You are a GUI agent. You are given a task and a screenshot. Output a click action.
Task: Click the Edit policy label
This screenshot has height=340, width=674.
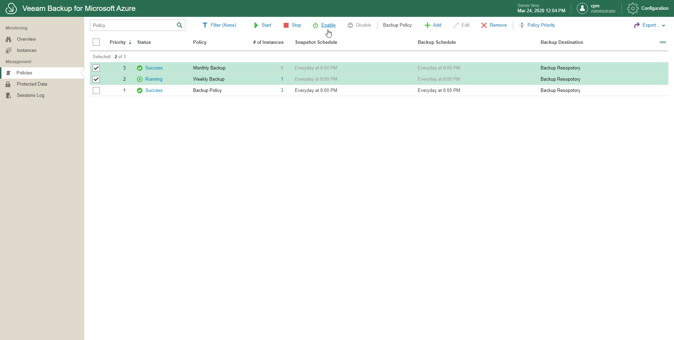click(465, 25)
